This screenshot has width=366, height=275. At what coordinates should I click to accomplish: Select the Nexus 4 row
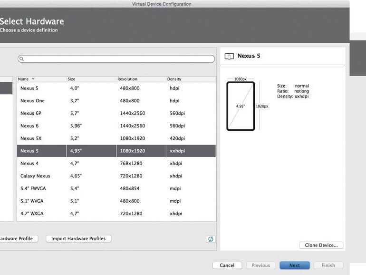point(116,164)
